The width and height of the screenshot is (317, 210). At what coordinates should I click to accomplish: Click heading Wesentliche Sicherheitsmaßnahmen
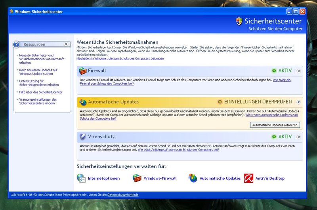coord(117,42)
